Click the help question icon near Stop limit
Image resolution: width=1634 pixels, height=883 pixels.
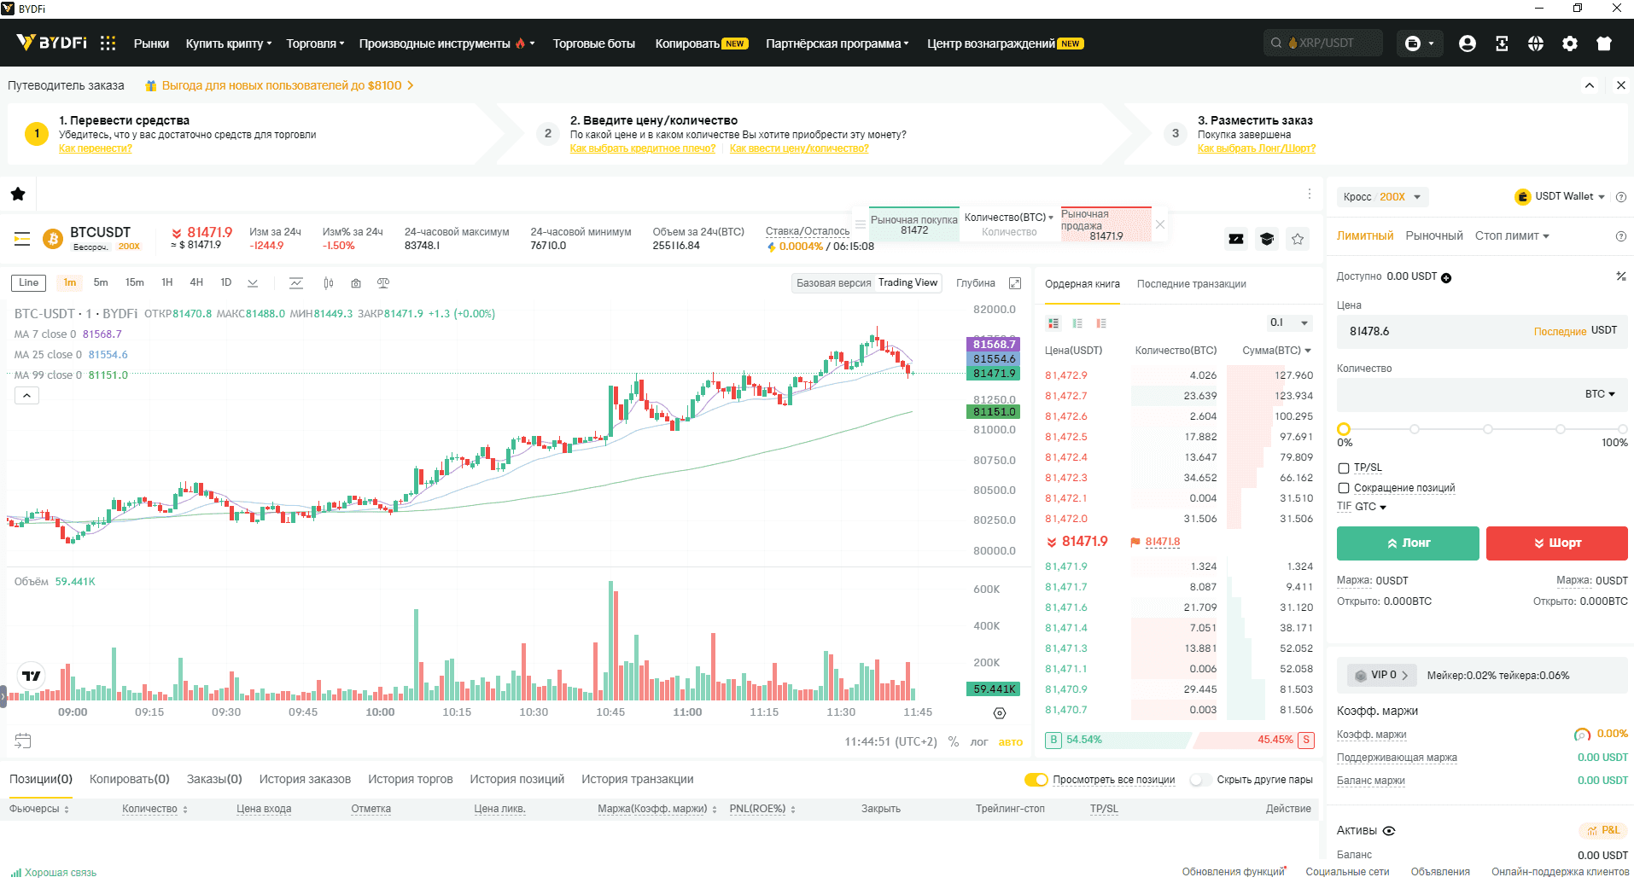click(x=1620, y=236)
